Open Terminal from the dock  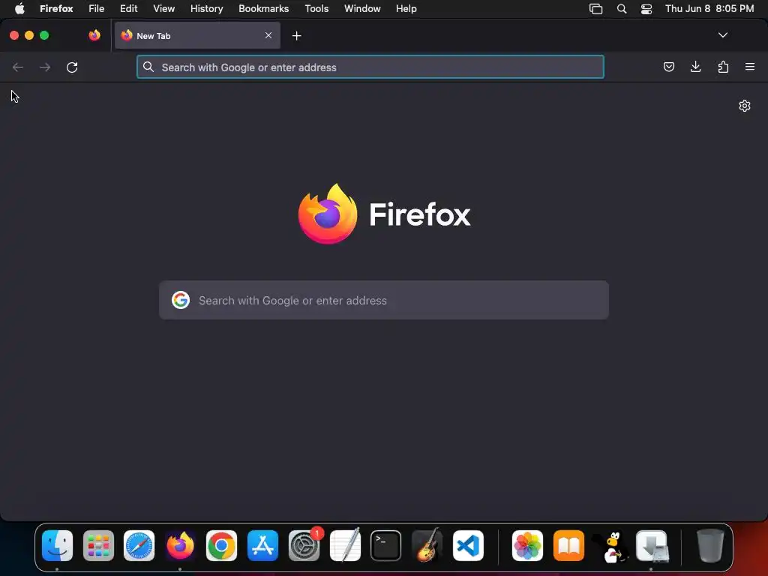coord(386,545)
